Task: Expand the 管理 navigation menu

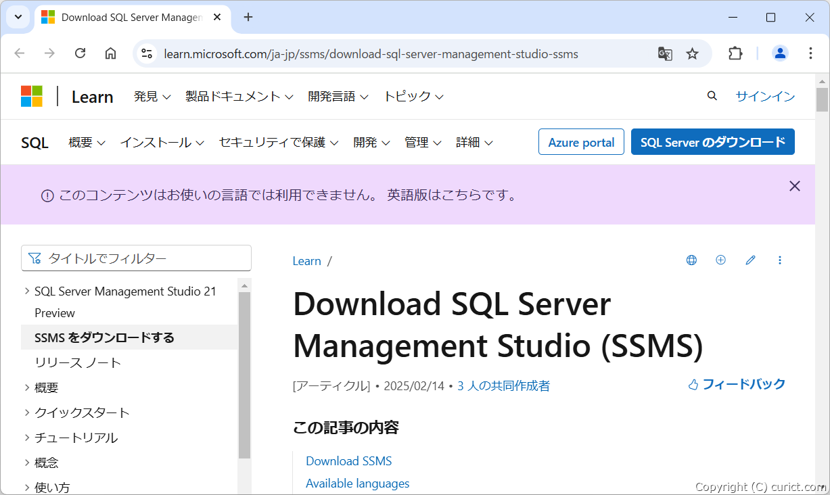Action: (x=423, y=143)
